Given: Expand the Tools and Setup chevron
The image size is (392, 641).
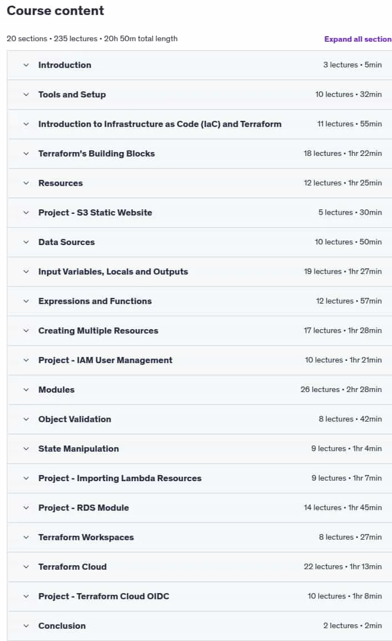Looking at the screenshot, I should [26, 95].
